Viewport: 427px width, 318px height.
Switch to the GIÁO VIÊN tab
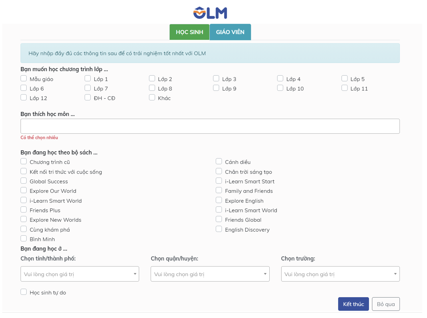(230, 32)
